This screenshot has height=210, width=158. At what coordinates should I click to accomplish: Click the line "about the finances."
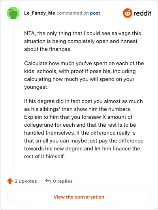point(48,49)
